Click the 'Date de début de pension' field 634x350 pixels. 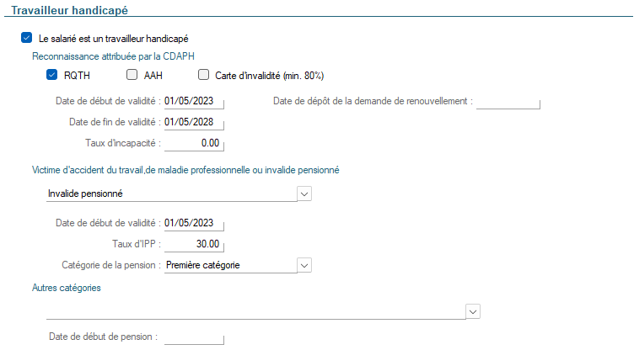pyautogui.click(x=194, y=337)
